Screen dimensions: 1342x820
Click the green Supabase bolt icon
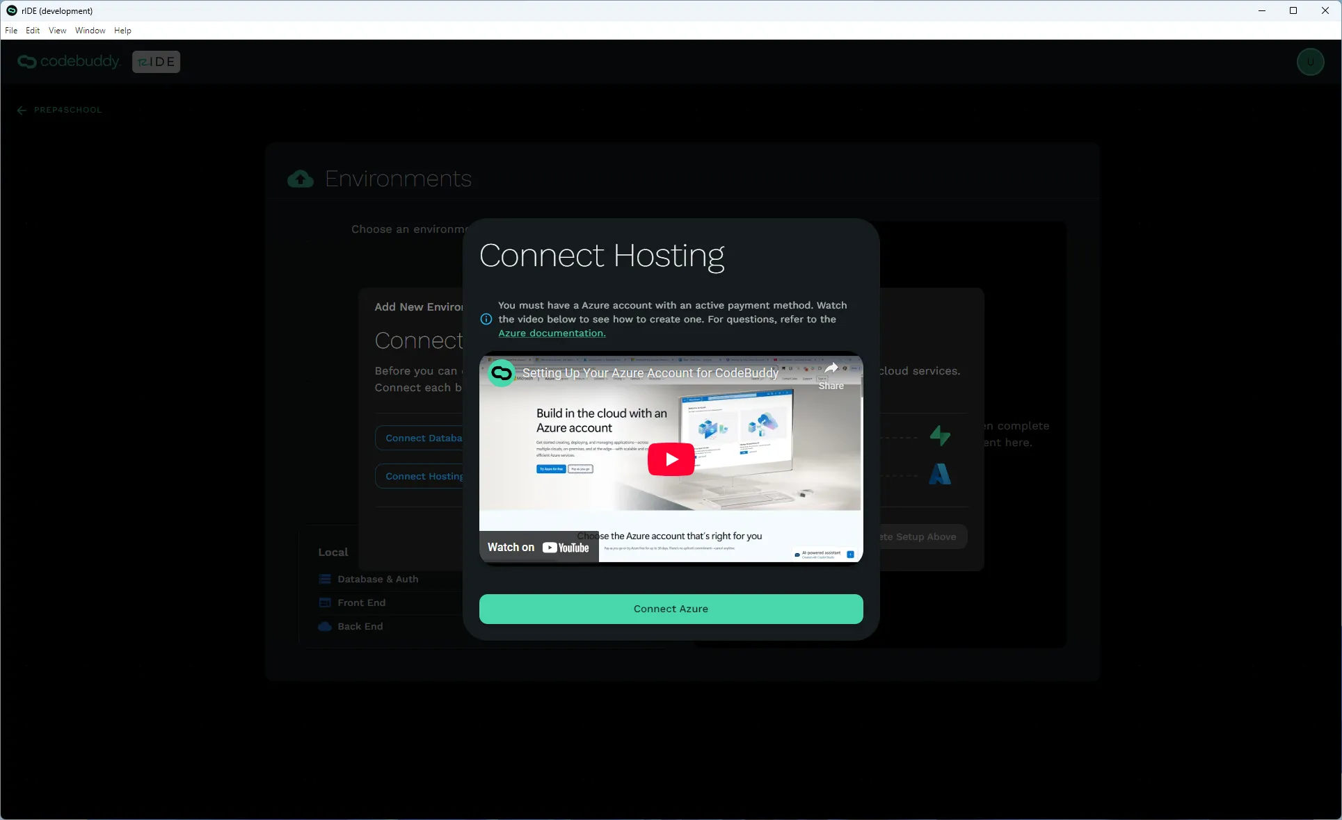(x=940, y=436)
